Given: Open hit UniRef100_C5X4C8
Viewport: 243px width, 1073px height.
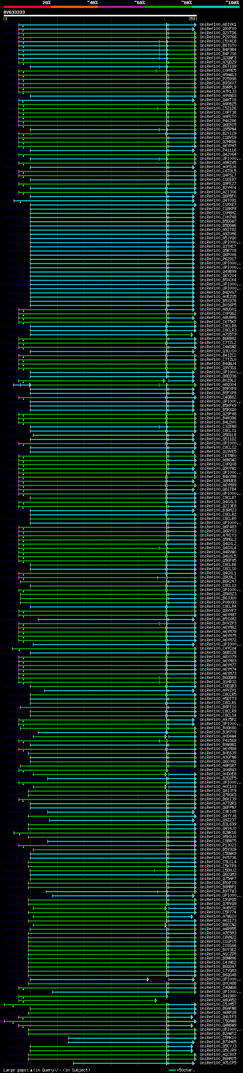Looking at the screenshot, I should coord(218,41).
